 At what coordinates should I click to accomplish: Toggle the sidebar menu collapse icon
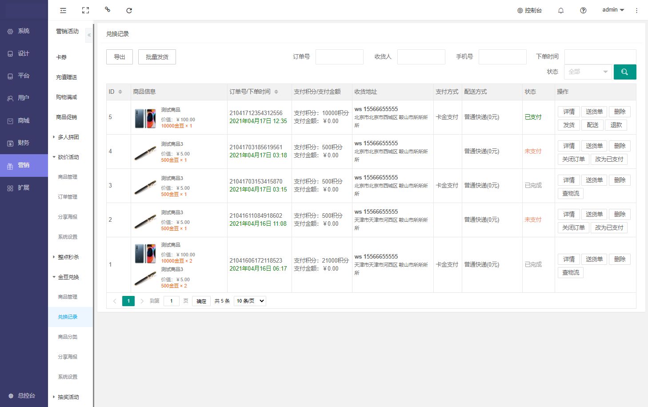point(63,10)
